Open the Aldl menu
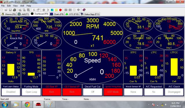185x108 pixels. tap(22, 6)
